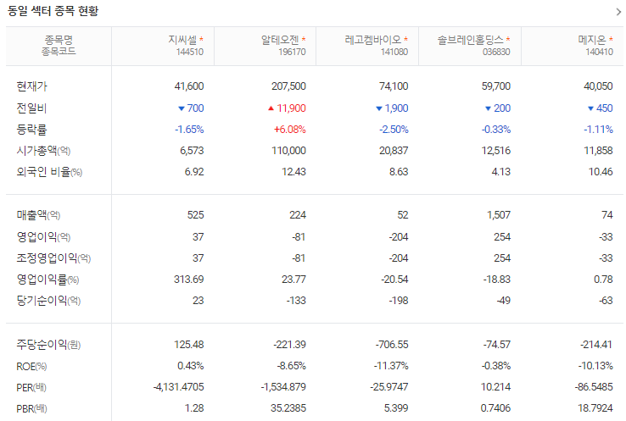Click ROE value -11.37%

(x=391, y=366)
